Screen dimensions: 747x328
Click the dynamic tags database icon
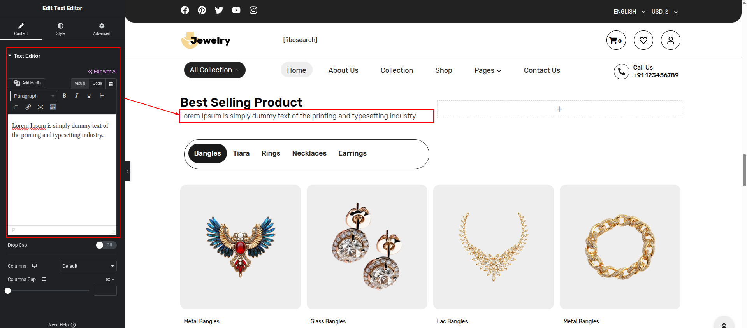[x=111, y=84]
